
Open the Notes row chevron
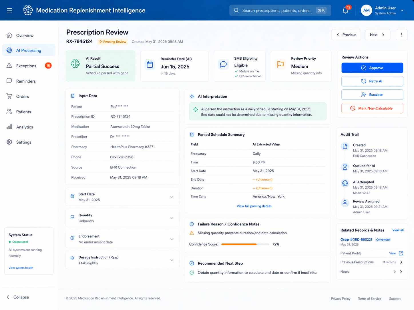tap(401, 272)
